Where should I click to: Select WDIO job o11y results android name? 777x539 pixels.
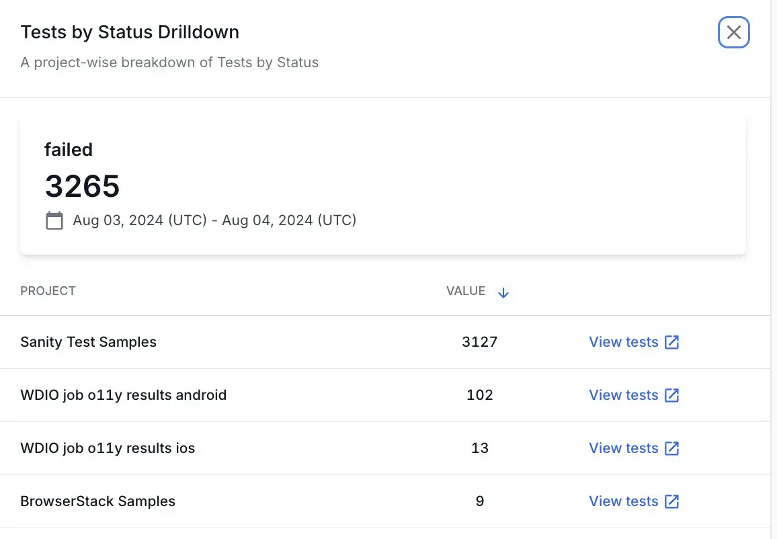(x=123, y=395)
